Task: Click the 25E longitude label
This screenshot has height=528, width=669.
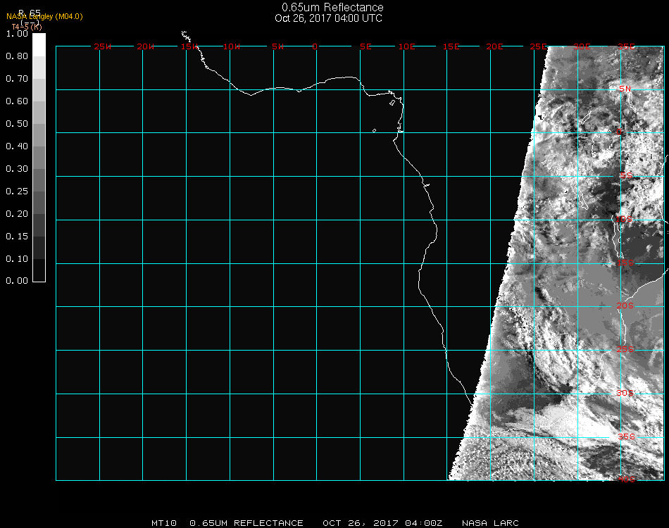Action: pos(538,46)
